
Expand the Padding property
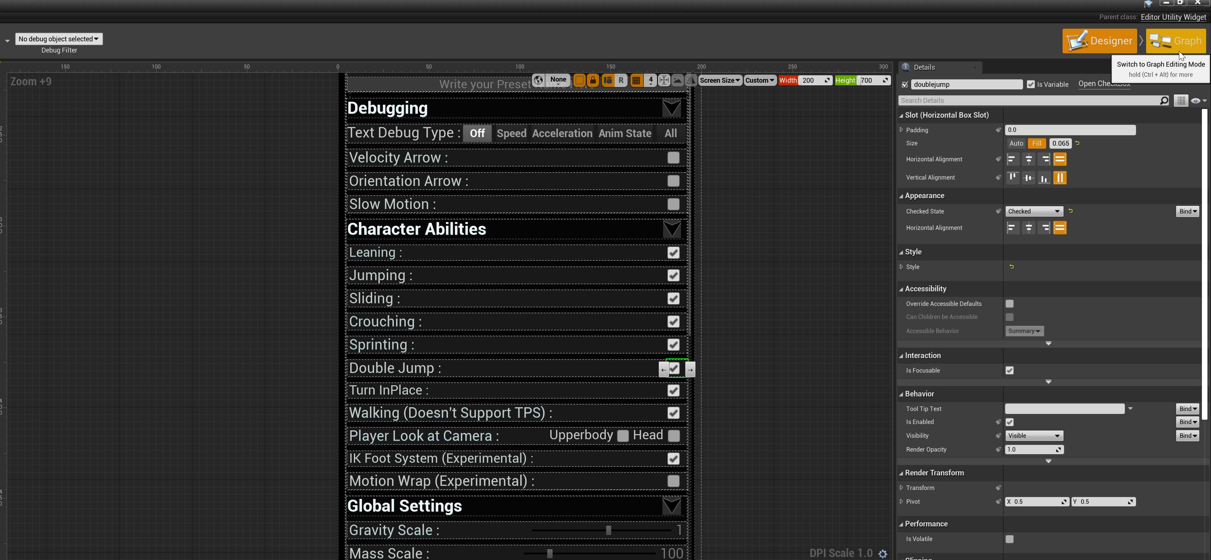pos(901,130)
